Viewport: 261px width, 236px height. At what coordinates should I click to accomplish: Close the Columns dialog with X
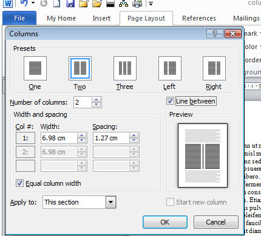pyautogui.click(x=233, y=33)
